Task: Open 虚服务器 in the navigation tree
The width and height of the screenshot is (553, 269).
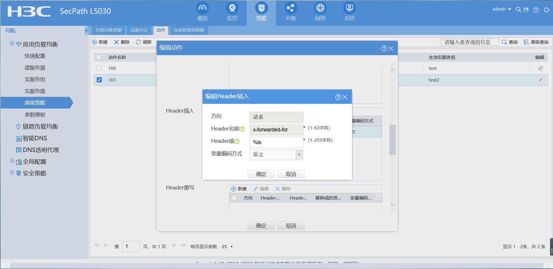Action: (x=35, y=68)
